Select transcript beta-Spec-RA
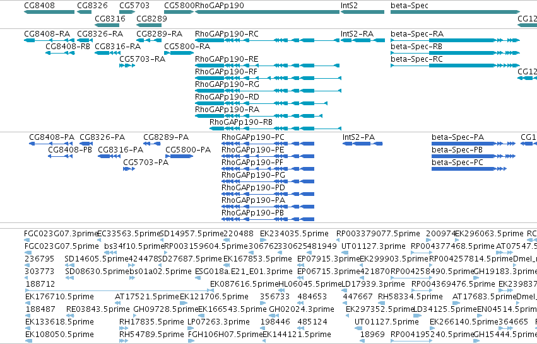 pyautogui.click(x=455, y=40)
